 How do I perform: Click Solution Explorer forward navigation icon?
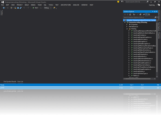[127, 15]
